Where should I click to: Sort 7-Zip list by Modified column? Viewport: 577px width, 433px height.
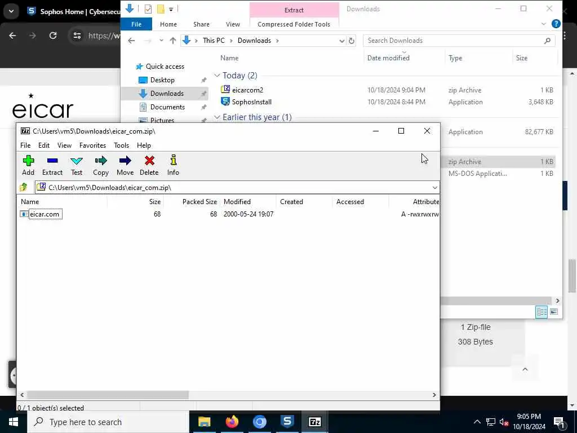coord(237,202)
